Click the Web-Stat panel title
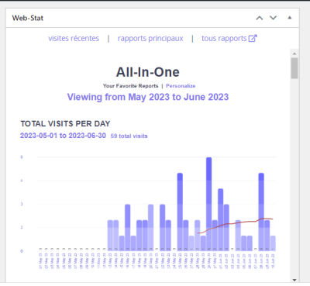This screenshot has width=310, height=286. point(28,18)
